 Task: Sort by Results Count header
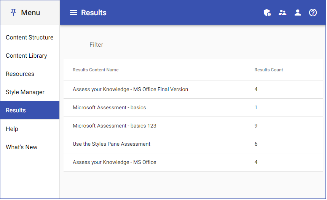coord(269,70)
